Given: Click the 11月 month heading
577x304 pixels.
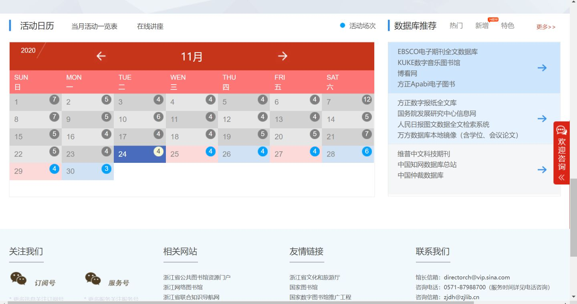Looking at the screenshot, I should (192, 57).
